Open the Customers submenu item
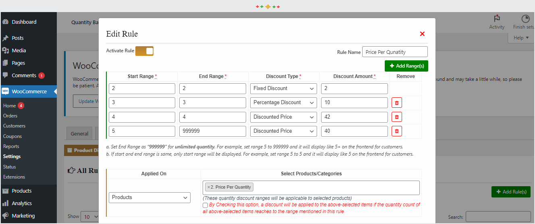Image resolution: width=535 pixels, height=224 pixels. click(x=14, y=126)
